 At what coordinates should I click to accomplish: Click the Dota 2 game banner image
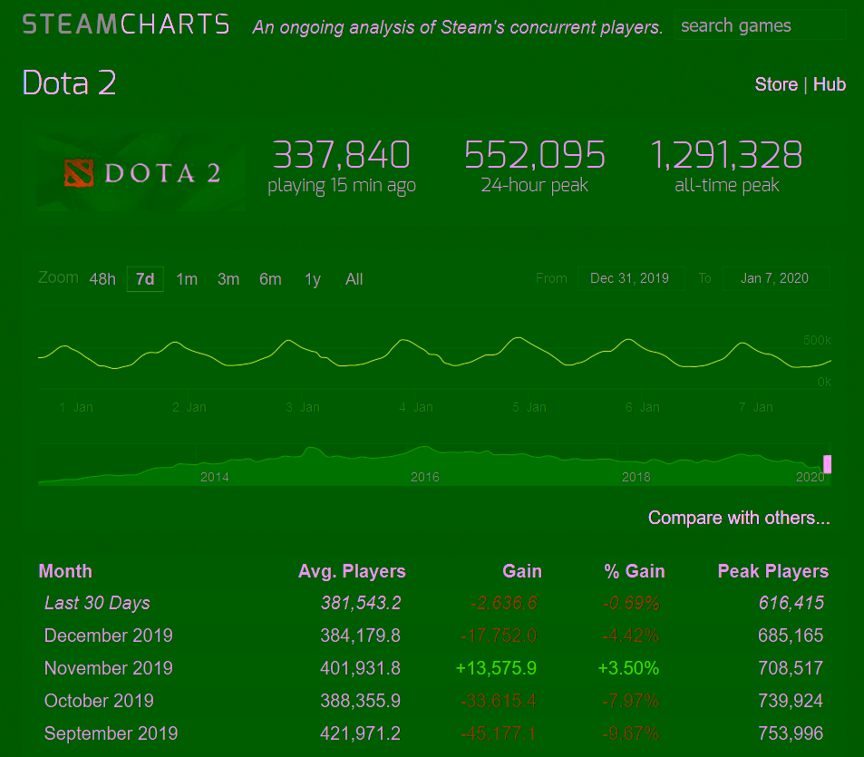click(141, 172)
